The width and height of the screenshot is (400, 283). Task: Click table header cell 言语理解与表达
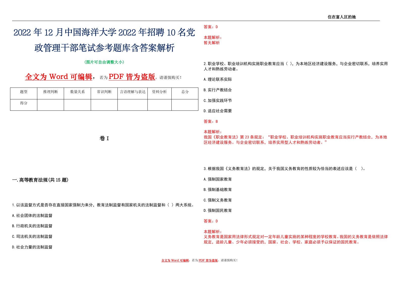point(133,93)
